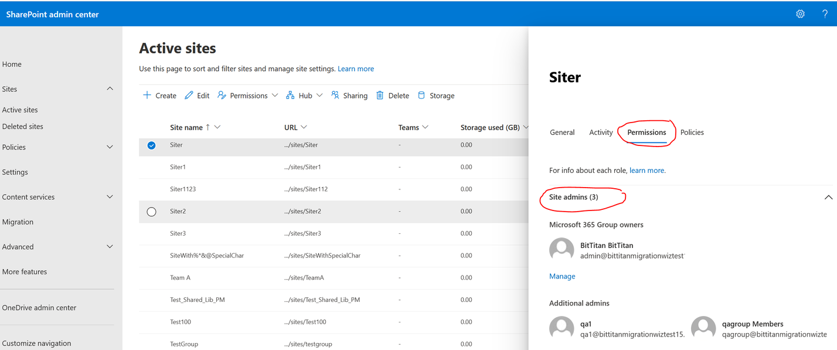837x350 pixels.
Task: Expand the Content services navigation group
Action: (x=110, y=197)
